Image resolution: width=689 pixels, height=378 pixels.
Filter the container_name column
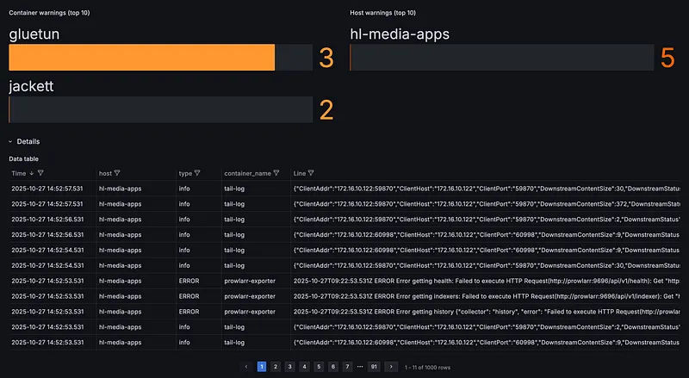(x=276, y=173)
